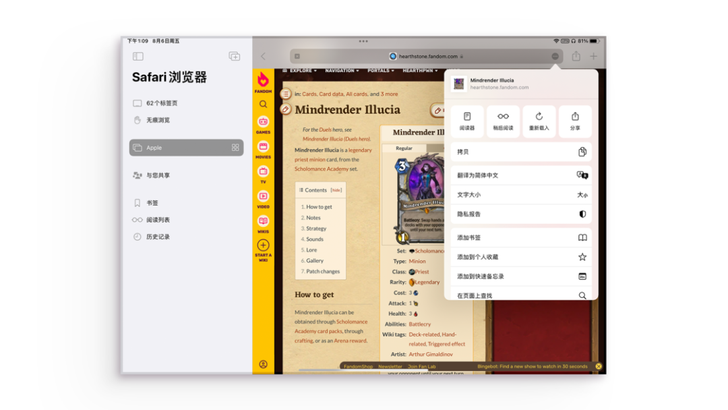Tap Share button in the page menu
The image size is (728, 410).
[x=575, y=121]
